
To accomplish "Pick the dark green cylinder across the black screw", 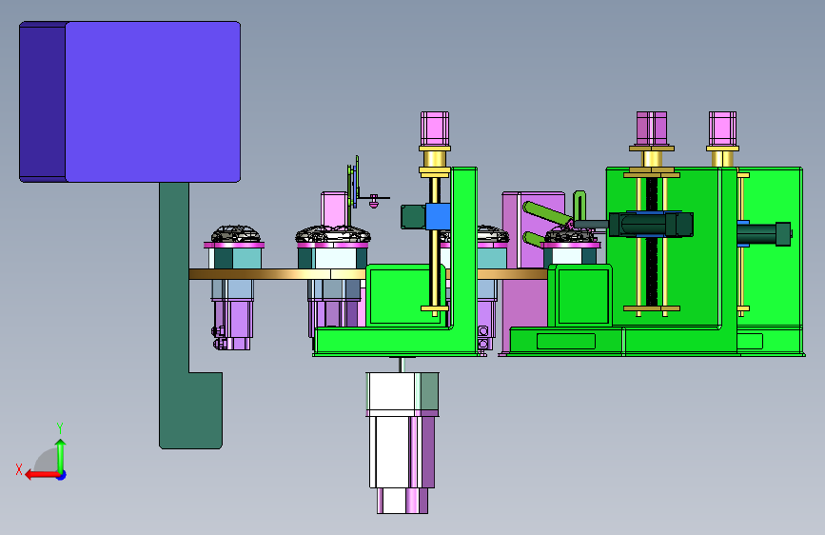I will 651,225.
